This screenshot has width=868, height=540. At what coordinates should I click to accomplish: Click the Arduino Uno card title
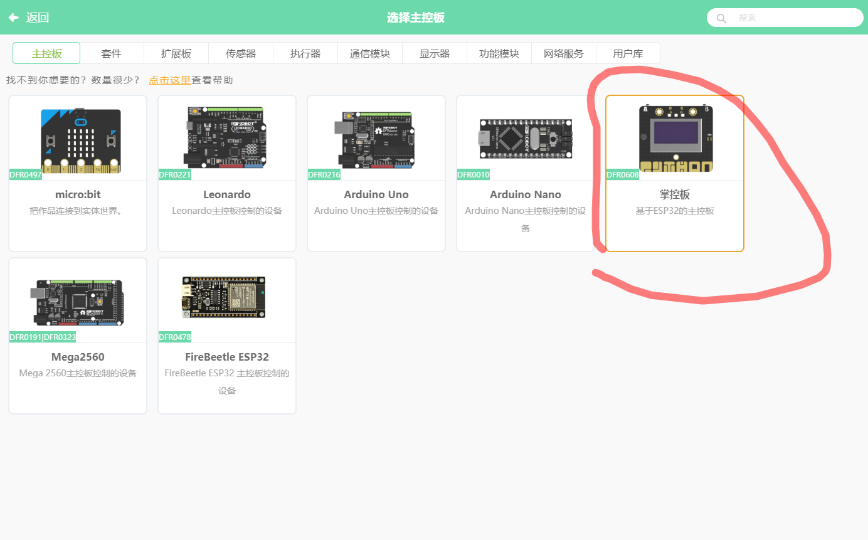[376, 194]
